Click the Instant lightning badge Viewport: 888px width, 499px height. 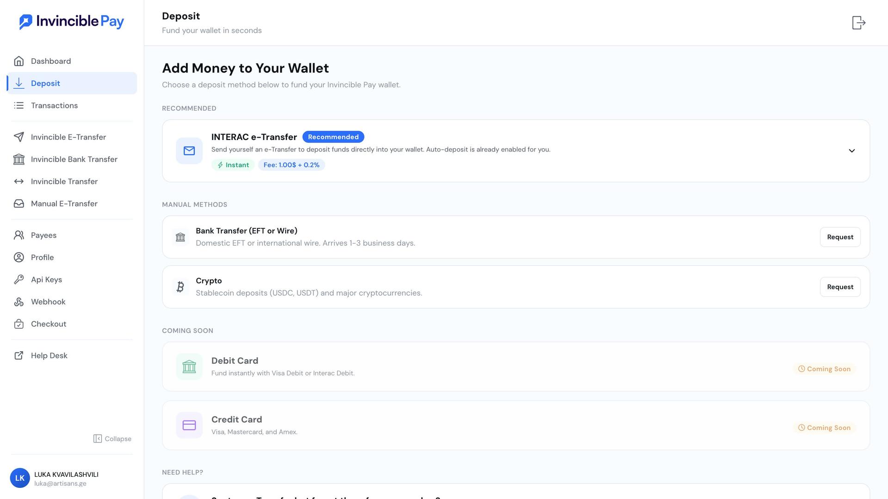233,165
